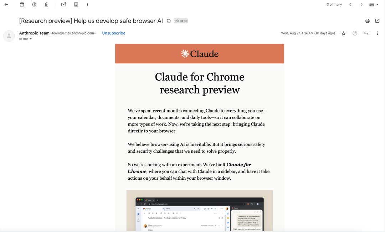
Task: Star the Anthropic Team message
Action: (x=344, y=33)
